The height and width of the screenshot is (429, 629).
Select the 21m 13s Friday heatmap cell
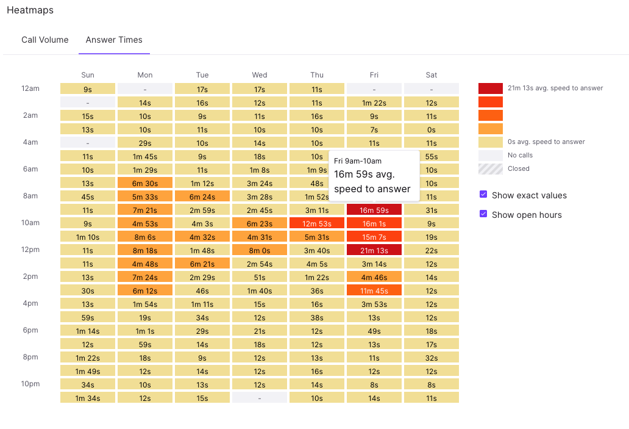tap(374, 250)
